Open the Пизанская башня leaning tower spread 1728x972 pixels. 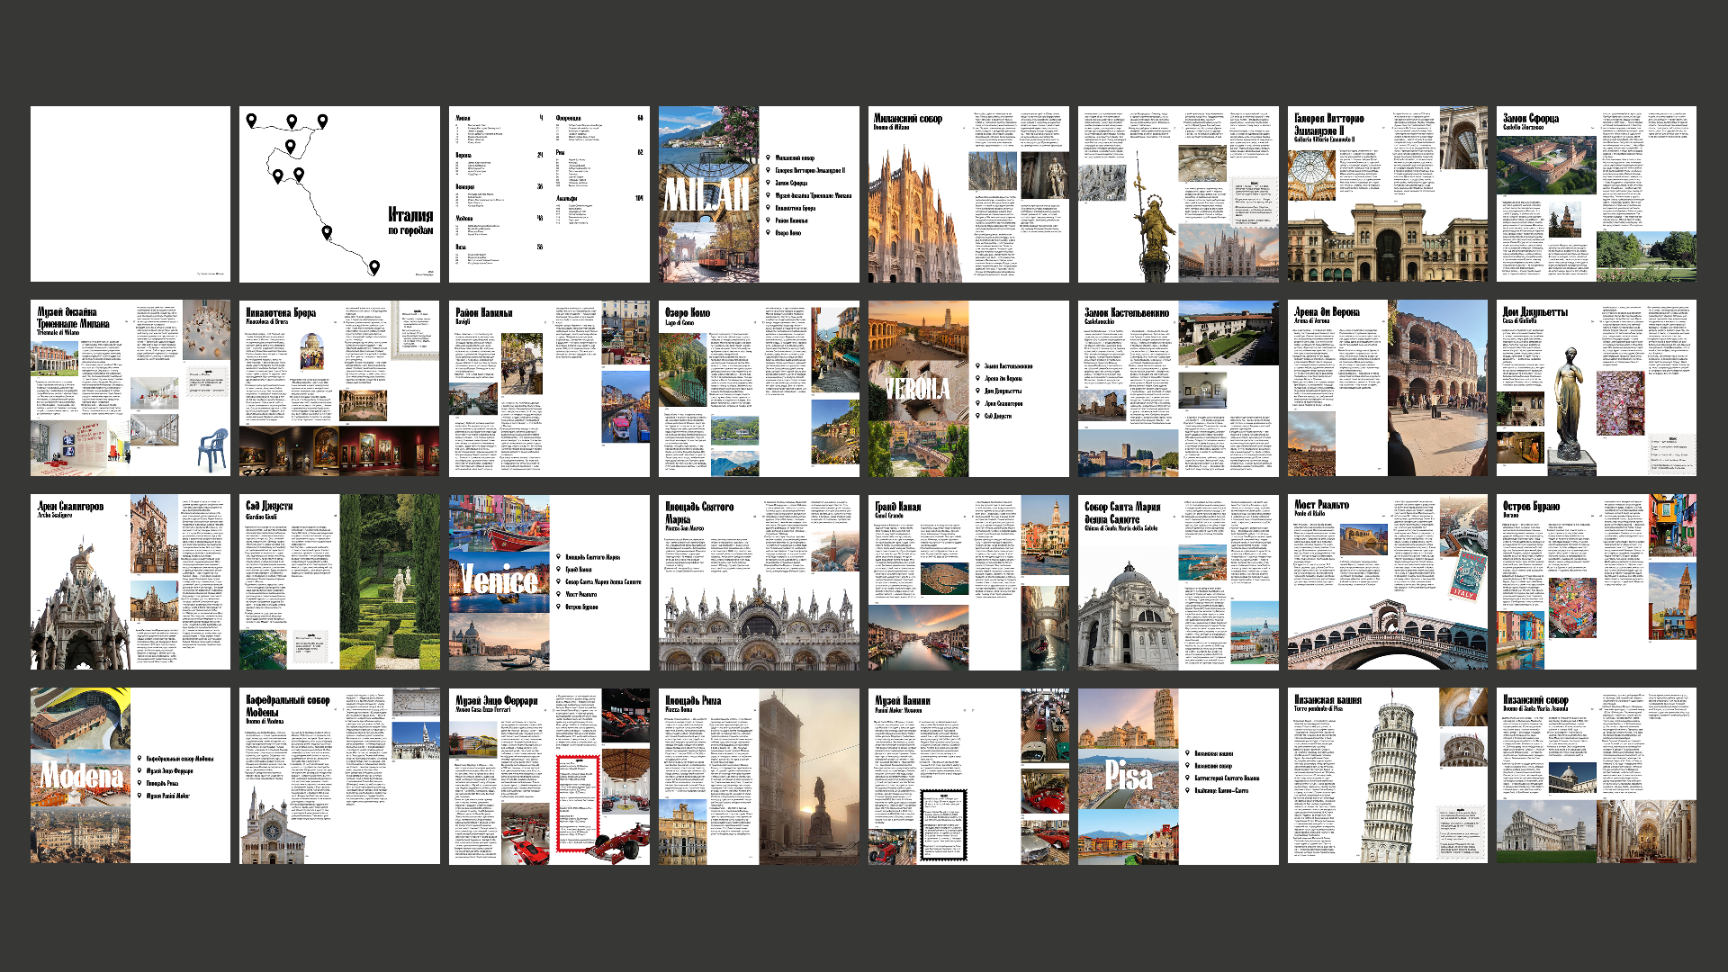coord(1388,777)
